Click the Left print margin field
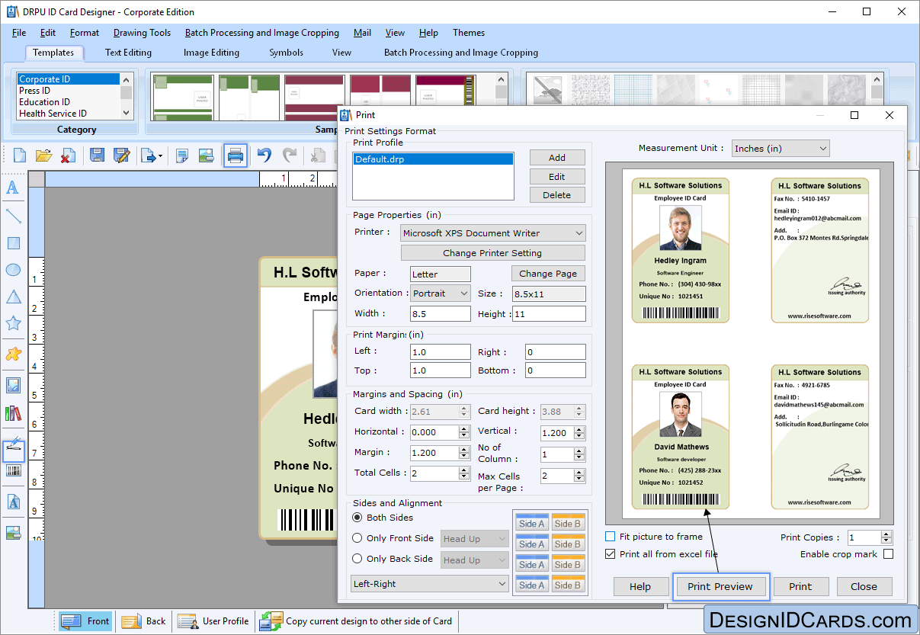The width and height of the screenshot is (920, 635). [x=441, y=351]
